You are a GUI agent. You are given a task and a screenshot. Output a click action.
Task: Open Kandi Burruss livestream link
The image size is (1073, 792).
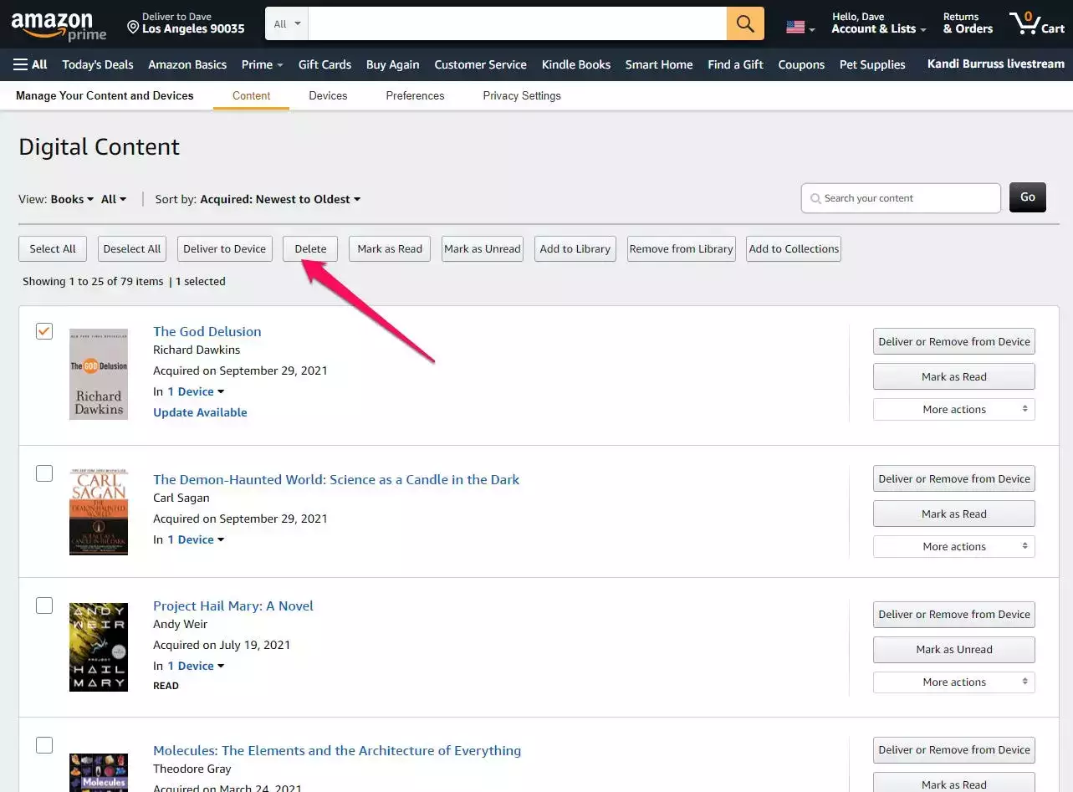pyautogui.click(x=996, y=64)
